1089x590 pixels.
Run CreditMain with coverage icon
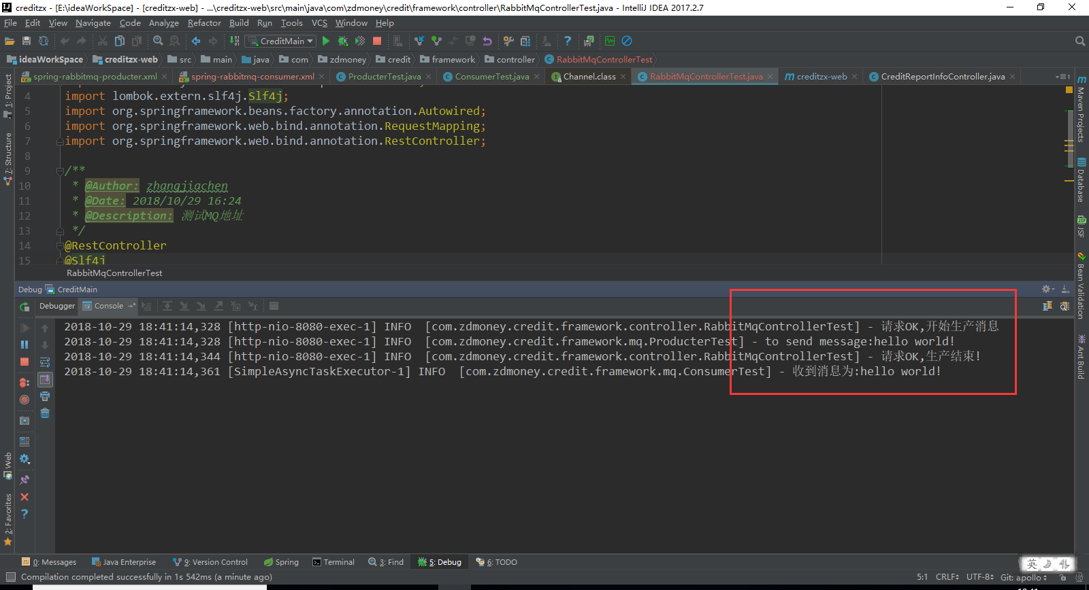[360, 41]
